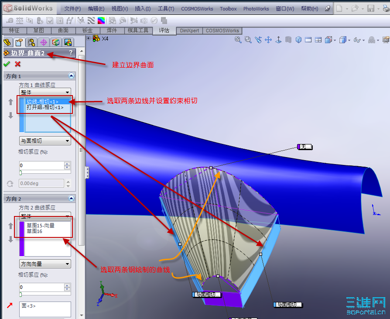Adjust direction 2 tangent influence slider

pyautogui.click(x=21, y=295)
